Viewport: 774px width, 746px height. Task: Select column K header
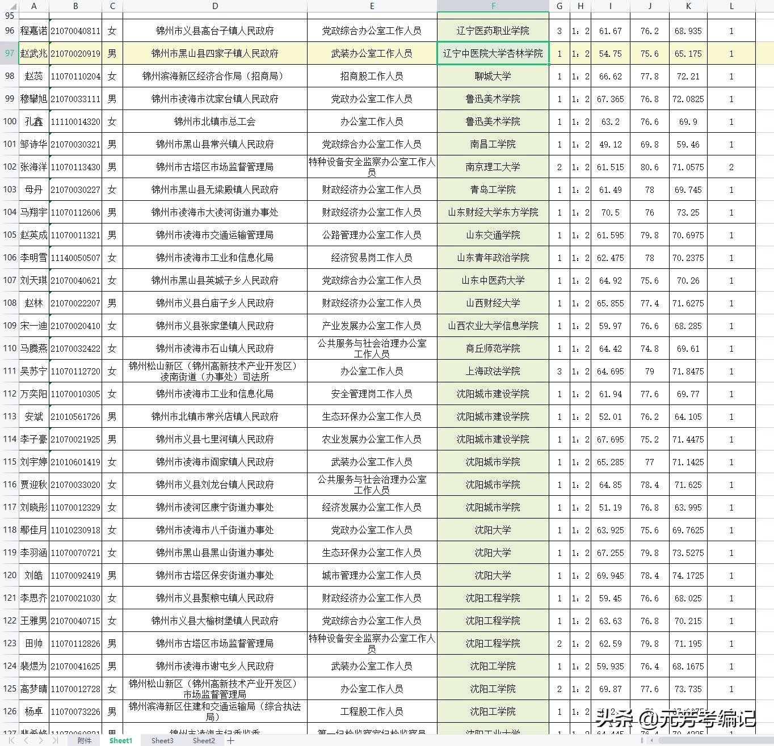tap(688, 6)
